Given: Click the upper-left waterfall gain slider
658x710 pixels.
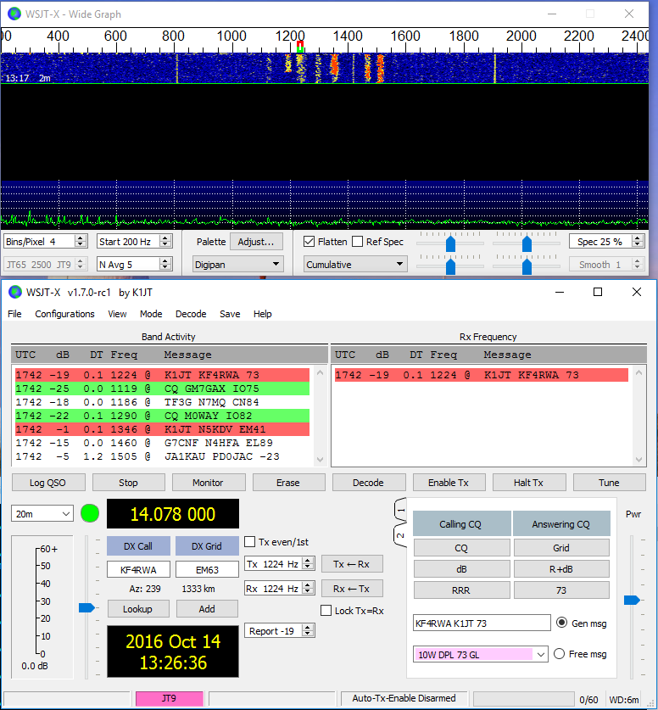Looking at the screenshot, I should click(x=450, y=243).
